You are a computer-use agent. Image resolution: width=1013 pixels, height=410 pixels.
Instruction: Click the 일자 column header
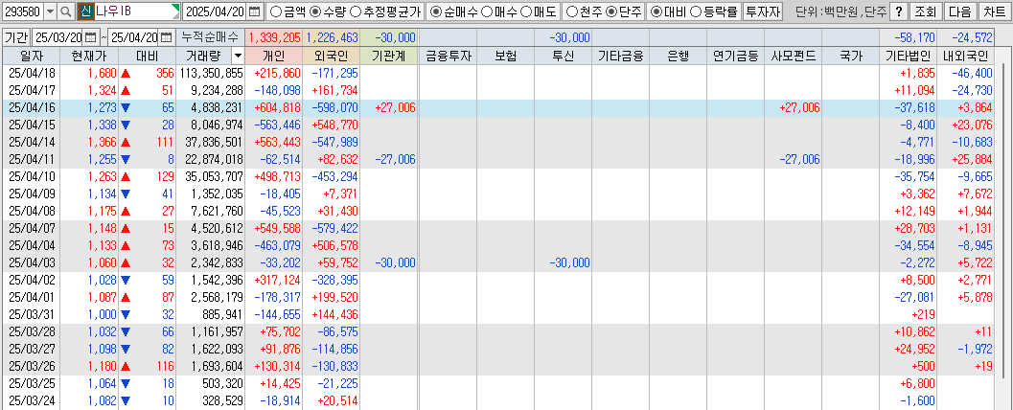click(x=31, y=57)
